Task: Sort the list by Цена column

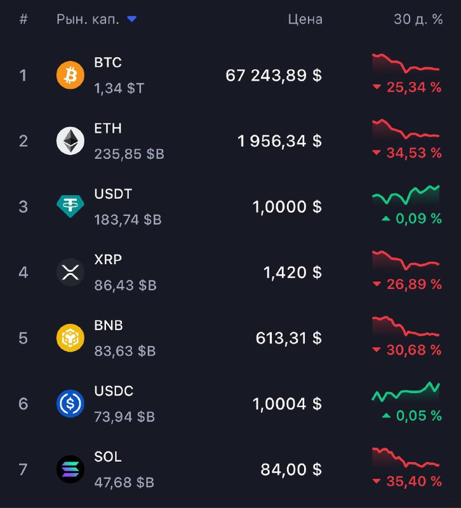Action: pyautogui.click(x=305, y=20)
